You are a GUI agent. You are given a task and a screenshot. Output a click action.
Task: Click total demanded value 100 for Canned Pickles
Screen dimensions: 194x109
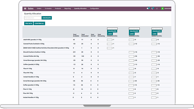83,56
